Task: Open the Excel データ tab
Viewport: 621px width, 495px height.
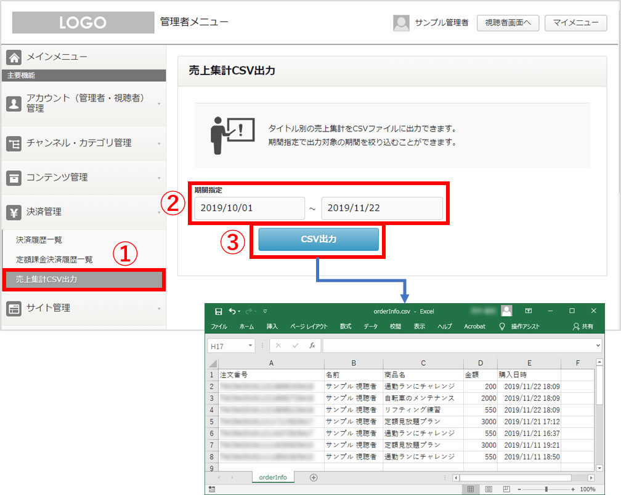Action: [x=370, y=327]
